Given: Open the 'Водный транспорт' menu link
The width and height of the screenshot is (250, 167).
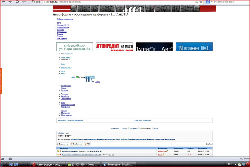Looking at the screenshot, I should point(68,105).
